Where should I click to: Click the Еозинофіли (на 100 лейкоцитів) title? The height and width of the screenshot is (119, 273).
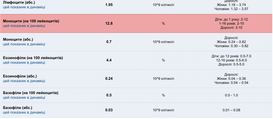(33, 58)
